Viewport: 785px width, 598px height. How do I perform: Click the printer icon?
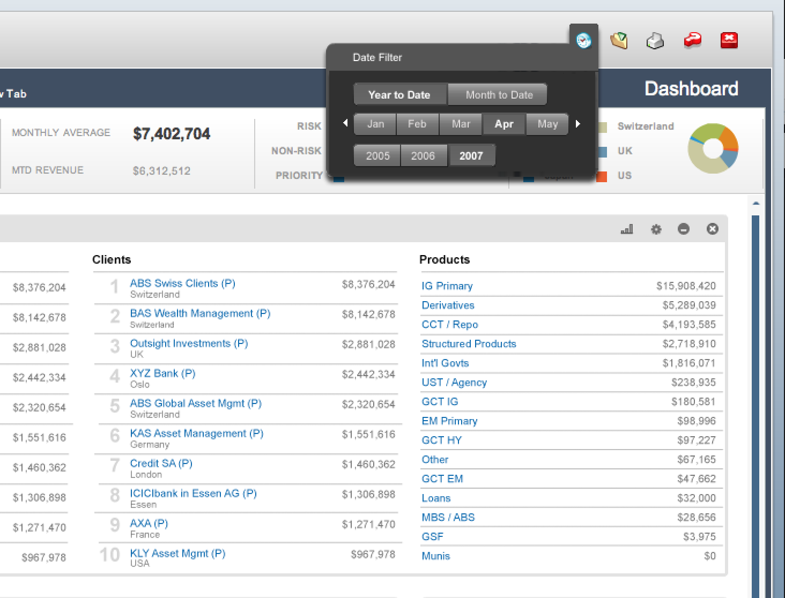coord(655,41)
